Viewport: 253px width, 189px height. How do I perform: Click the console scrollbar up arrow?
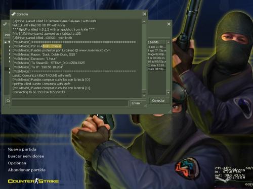(144, 21)
